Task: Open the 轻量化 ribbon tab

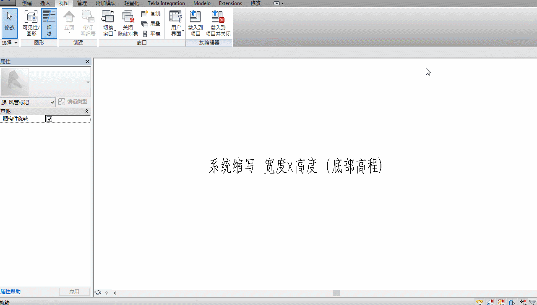Action: (132, 3)
